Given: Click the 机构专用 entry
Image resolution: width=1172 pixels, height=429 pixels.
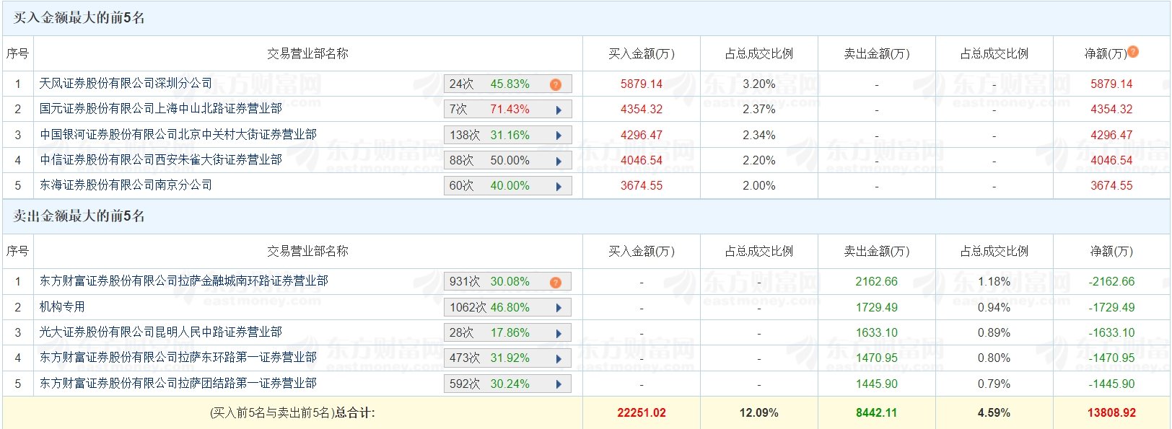Looking at the screenshot, I should pyautogui.click(x=62, y=307).
